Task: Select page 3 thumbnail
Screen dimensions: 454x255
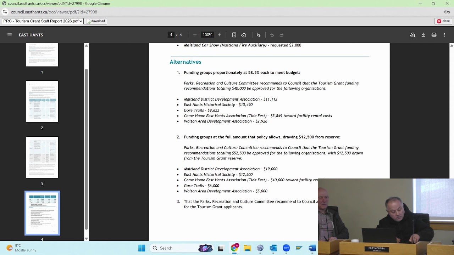Action: coord(42,157)
